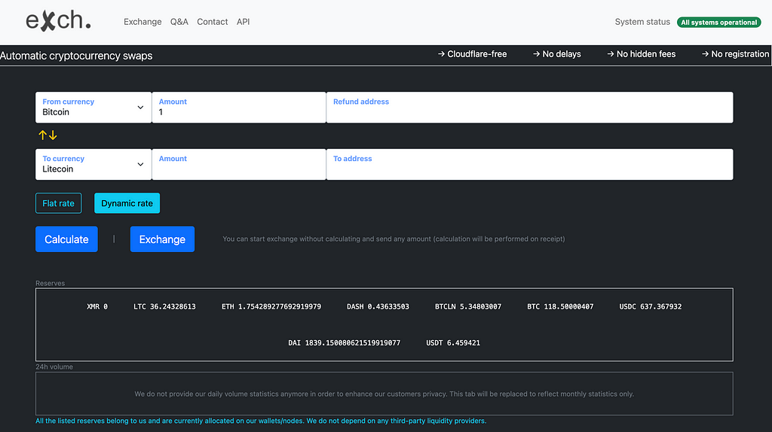Click the 24h volume label
The image size is (772, 432).
click(54, 367)
